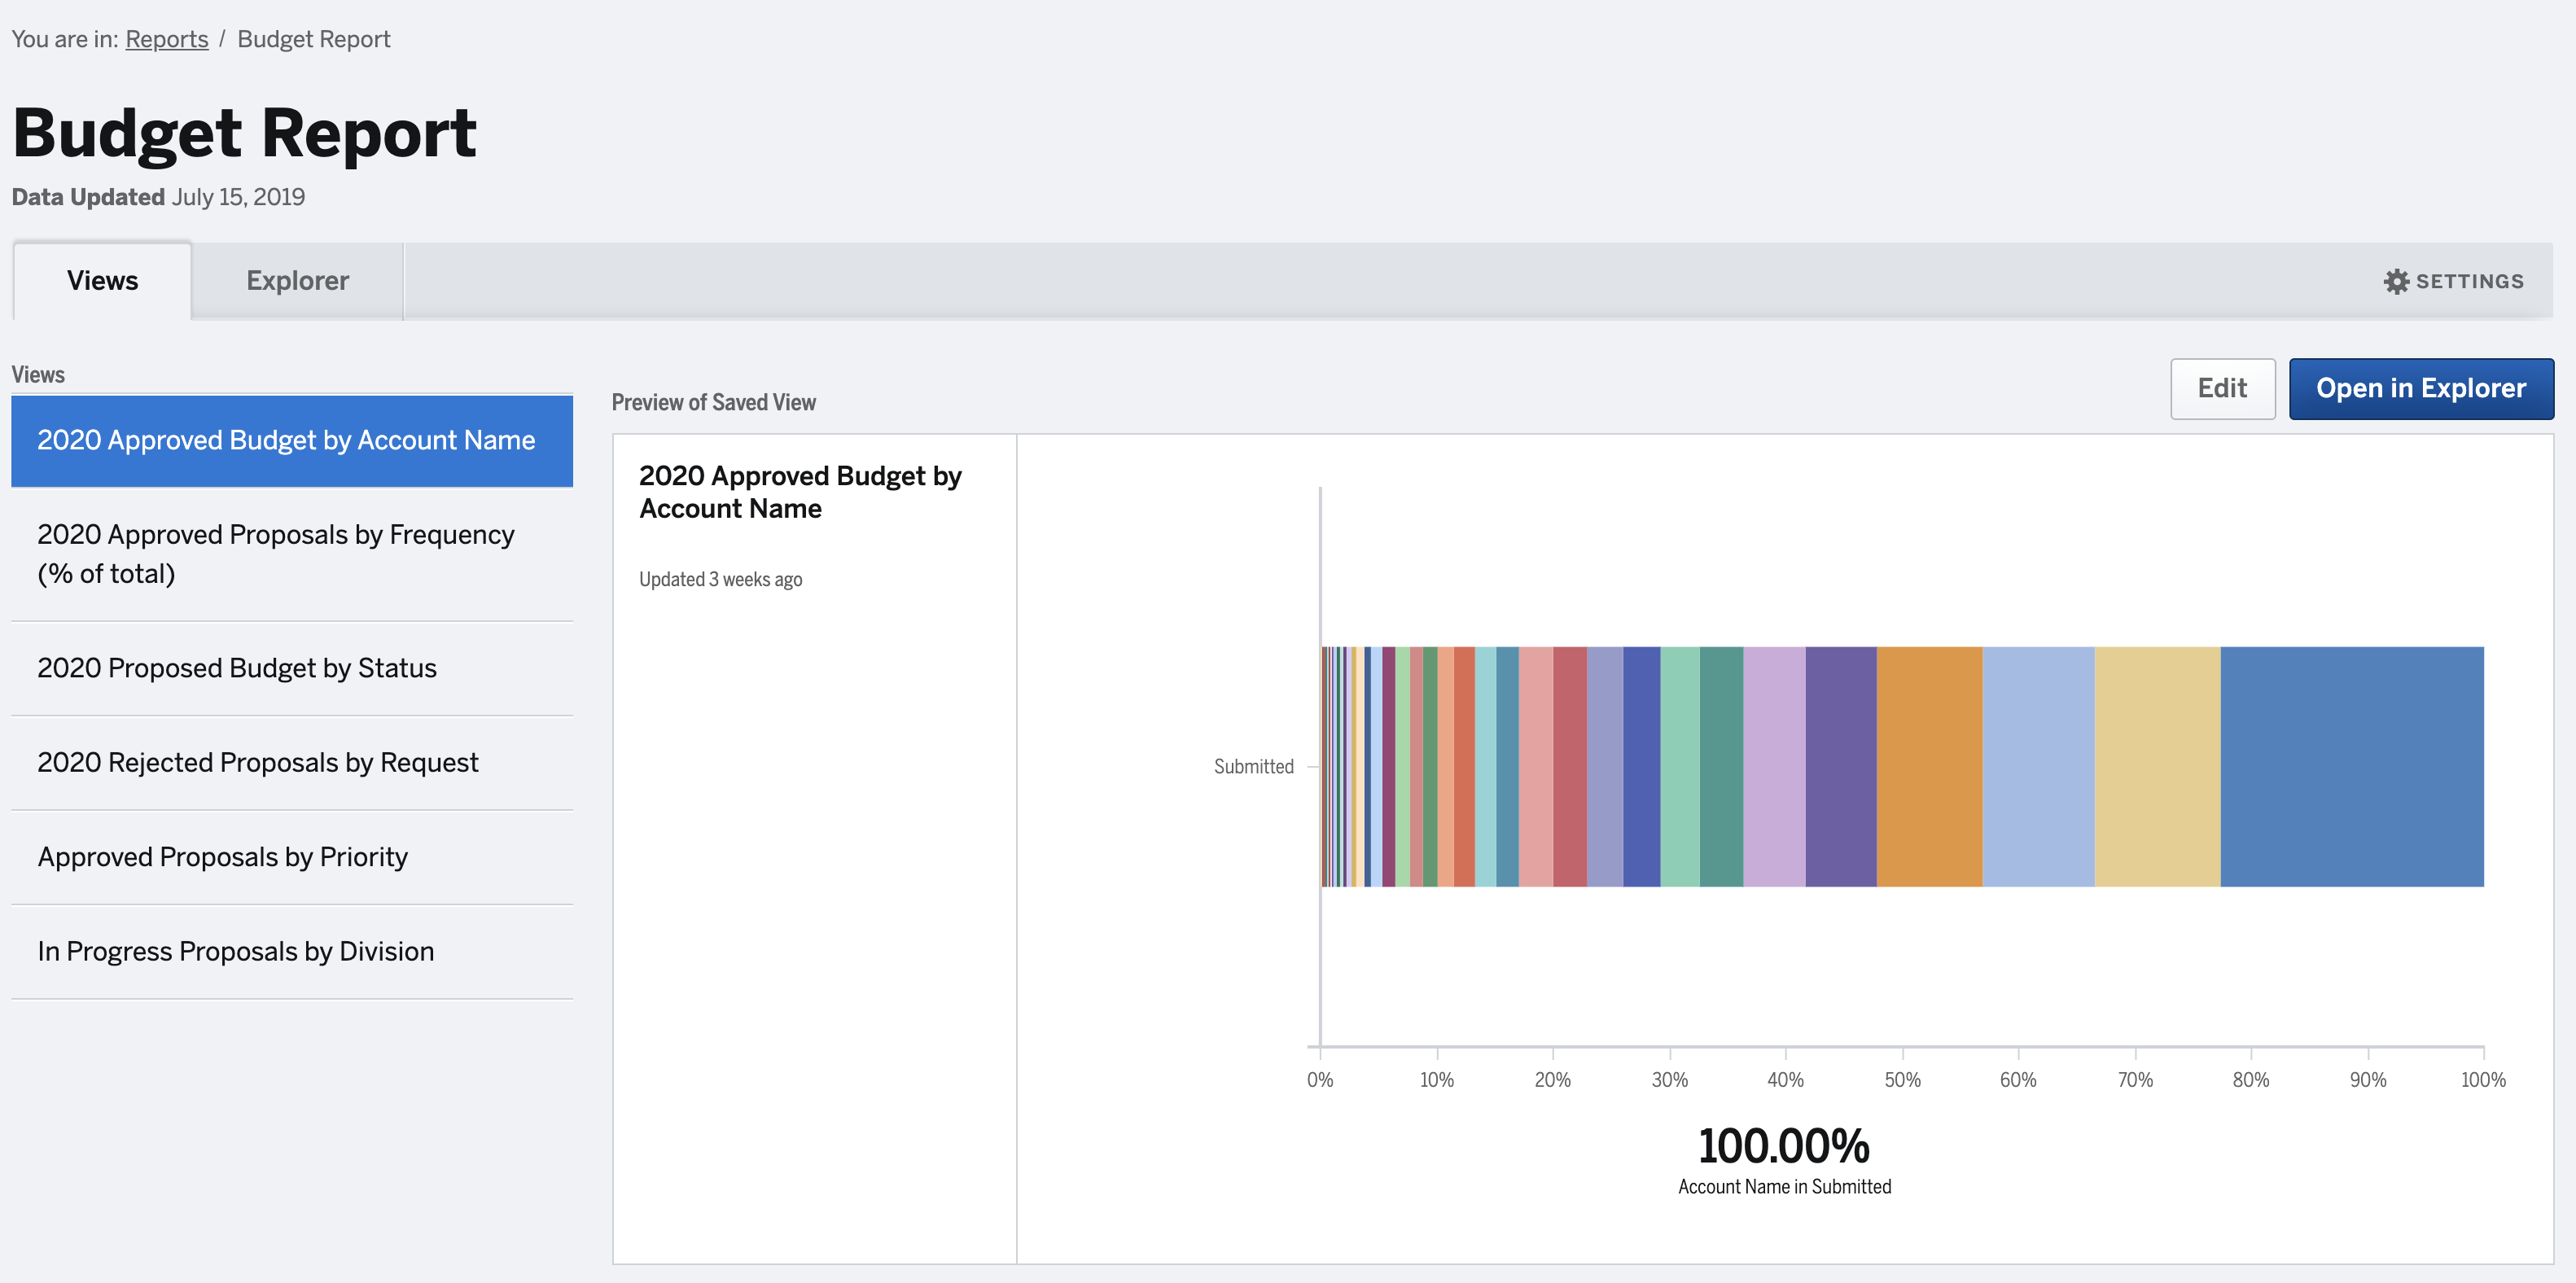This screenshot has width=2576, height=1283.
Task: Open Approved Proposals by Priority view
Action: (x=222, y=857)
